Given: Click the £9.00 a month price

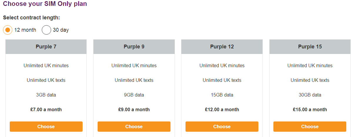Looking at the screenshot, I should tap(134, 109).
